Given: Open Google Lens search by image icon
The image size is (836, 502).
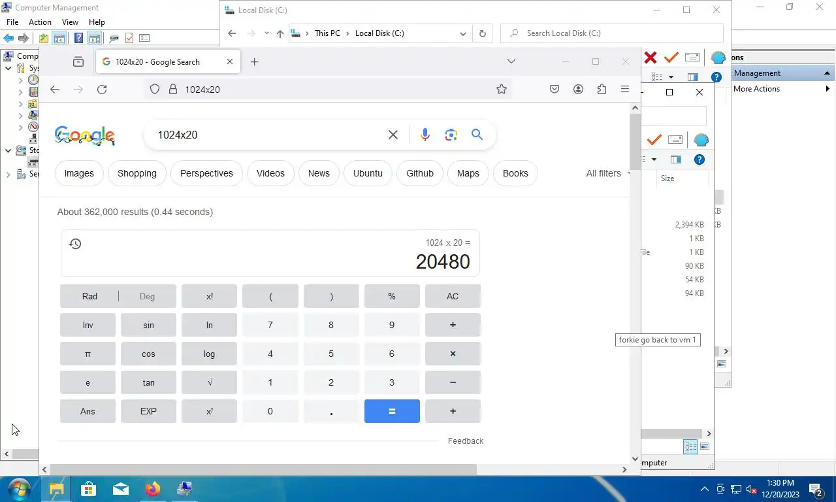Looking at the screenshot, I should click(x=451, y=135).
